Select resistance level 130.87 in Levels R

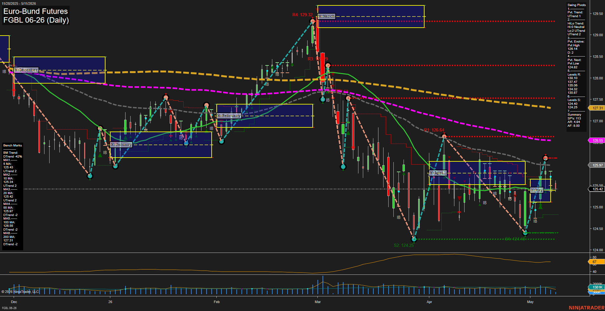pos(573,93)
